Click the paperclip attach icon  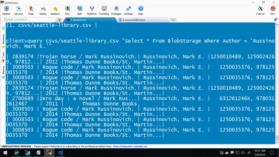(x=276, y=19)
